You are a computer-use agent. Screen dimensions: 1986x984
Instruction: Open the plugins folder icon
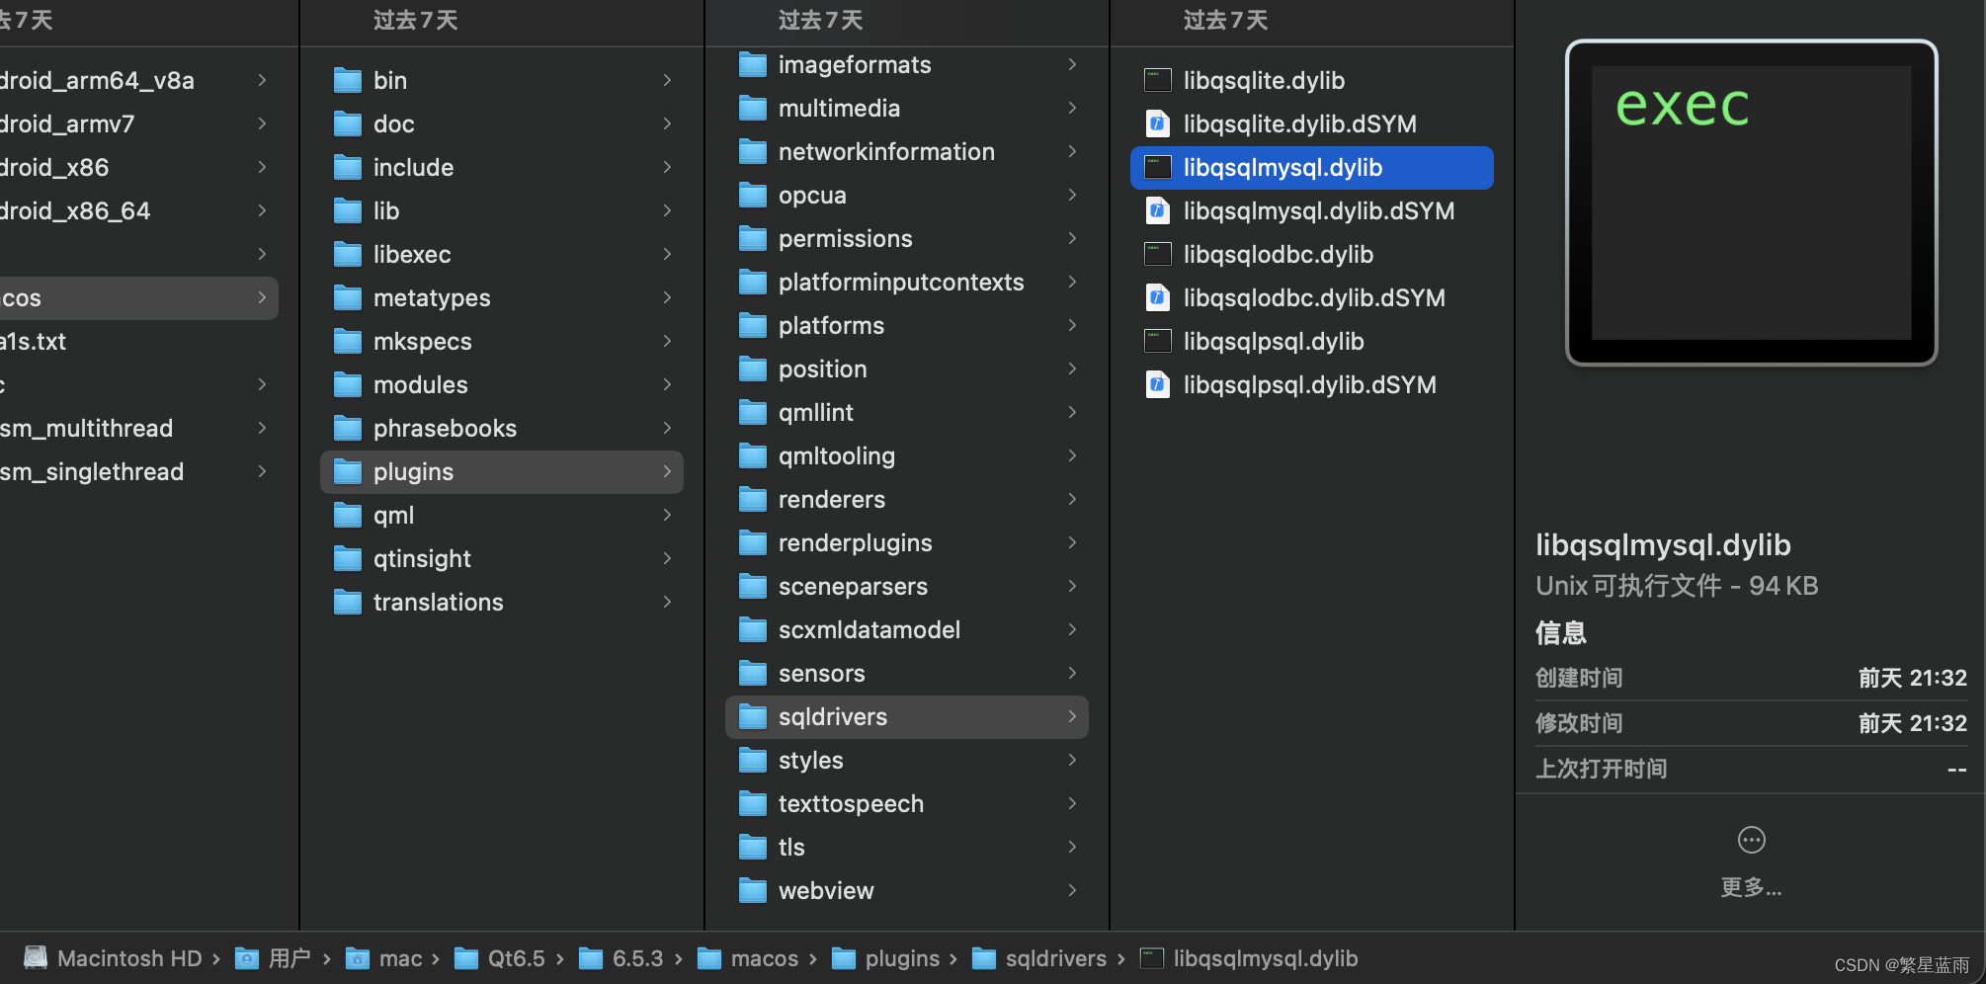pyautogui.click(x=348, y=471)
